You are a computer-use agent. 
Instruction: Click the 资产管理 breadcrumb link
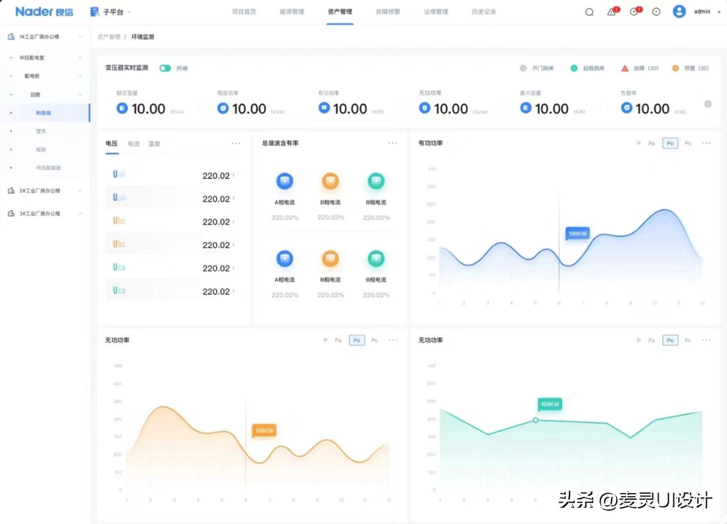click(109, 37)
